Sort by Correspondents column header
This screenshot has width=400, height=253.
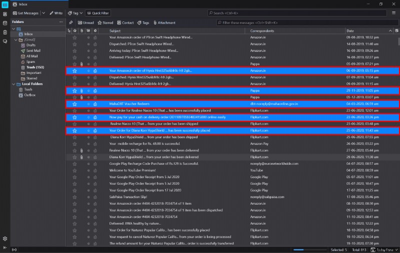click(x=262, y=31)
